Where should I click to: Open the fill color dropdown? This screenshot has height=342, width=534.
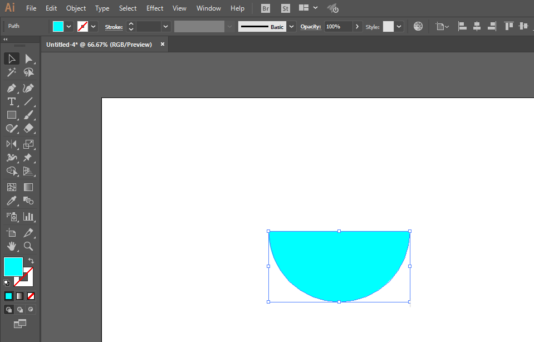pyautogui.click(x=69, y=27)
